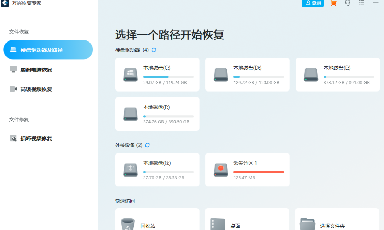Open 硬盘驱动器及路径 sidebar tab
The height and width of the screenshot is (230, 384).
[x=48, y=50]
